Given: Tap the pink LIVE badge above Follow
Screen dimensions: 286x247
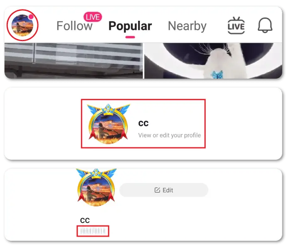Looking at the screenshot, I should pos(93,17).
